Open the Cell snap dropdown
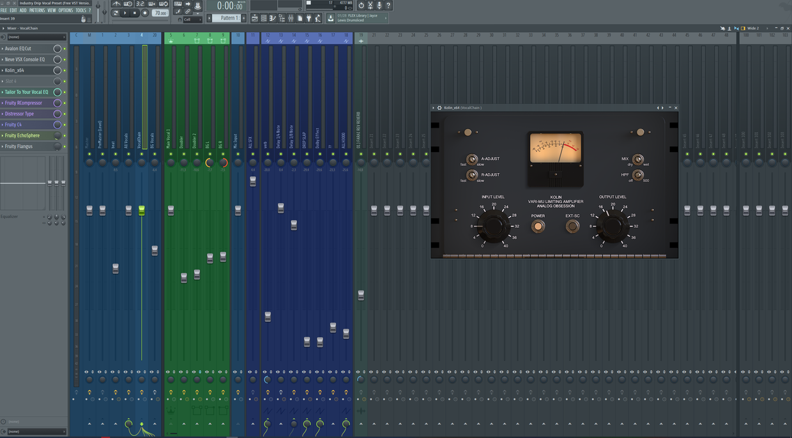792x438 pixels. 192,20
